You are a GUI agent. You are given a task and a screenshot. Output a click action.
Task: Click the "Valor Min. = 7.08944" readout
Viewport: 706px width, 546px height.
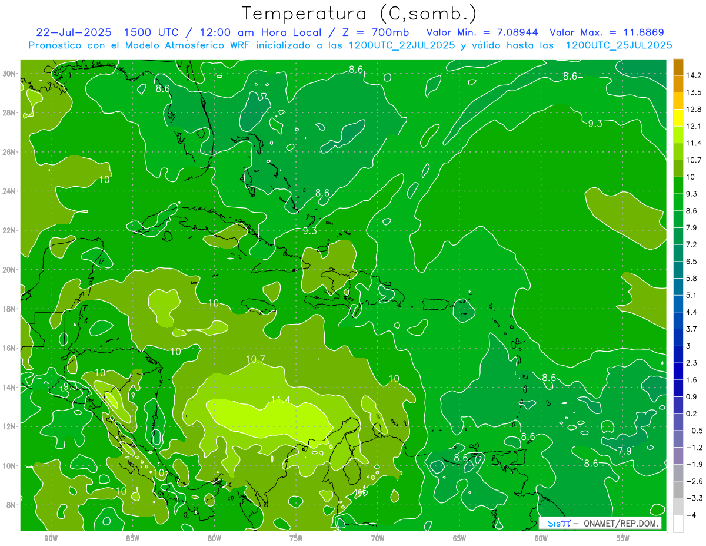point(483,32)
